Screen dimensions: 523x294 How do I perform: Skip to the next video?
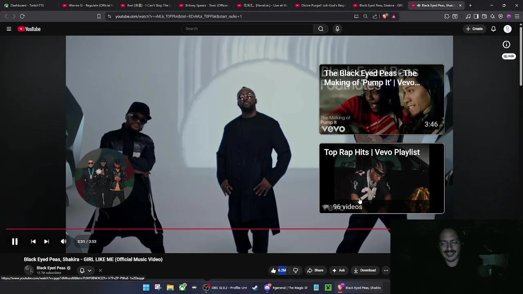(x=47, y=241)
